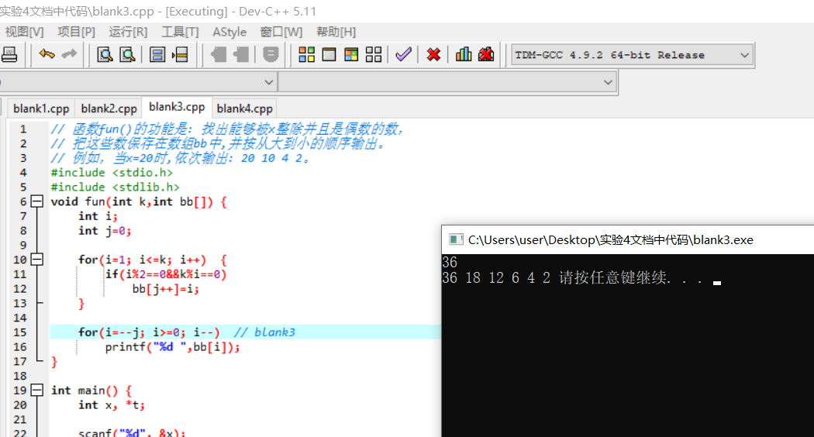Click the grayed shield-shaped toolbar icon
This screenshot has width=814, height=437.
271,54
